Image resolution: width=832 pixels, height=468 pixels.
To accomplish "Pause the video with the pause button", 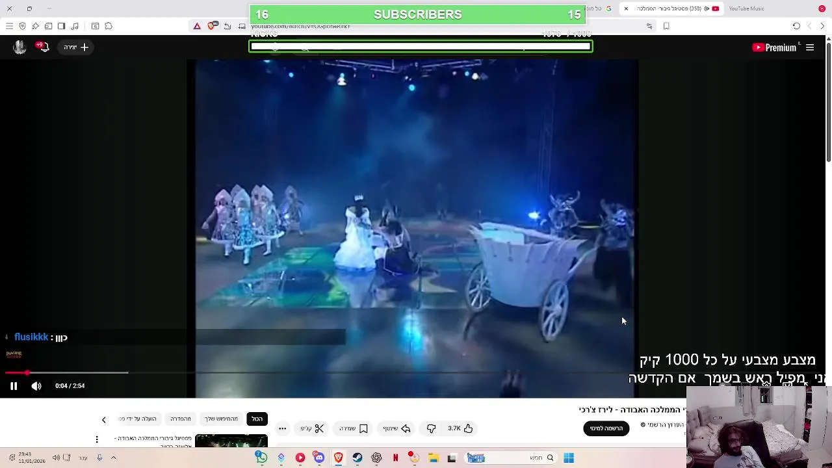I will [x=14, y=386].
